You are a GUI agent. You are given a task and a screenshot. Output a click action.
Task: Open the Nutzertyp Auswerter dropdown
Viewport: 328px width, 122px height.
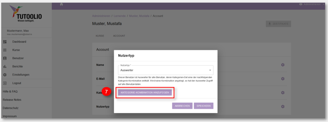(x=166, y=70)
